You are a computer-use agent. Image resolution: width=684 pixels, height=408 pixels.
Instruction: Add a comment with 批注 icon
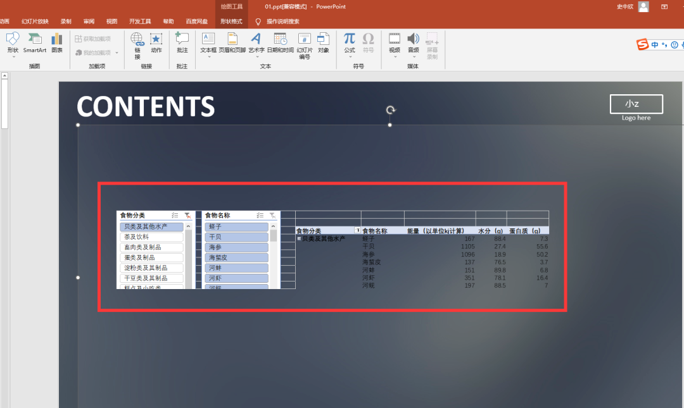click(182, 42)
